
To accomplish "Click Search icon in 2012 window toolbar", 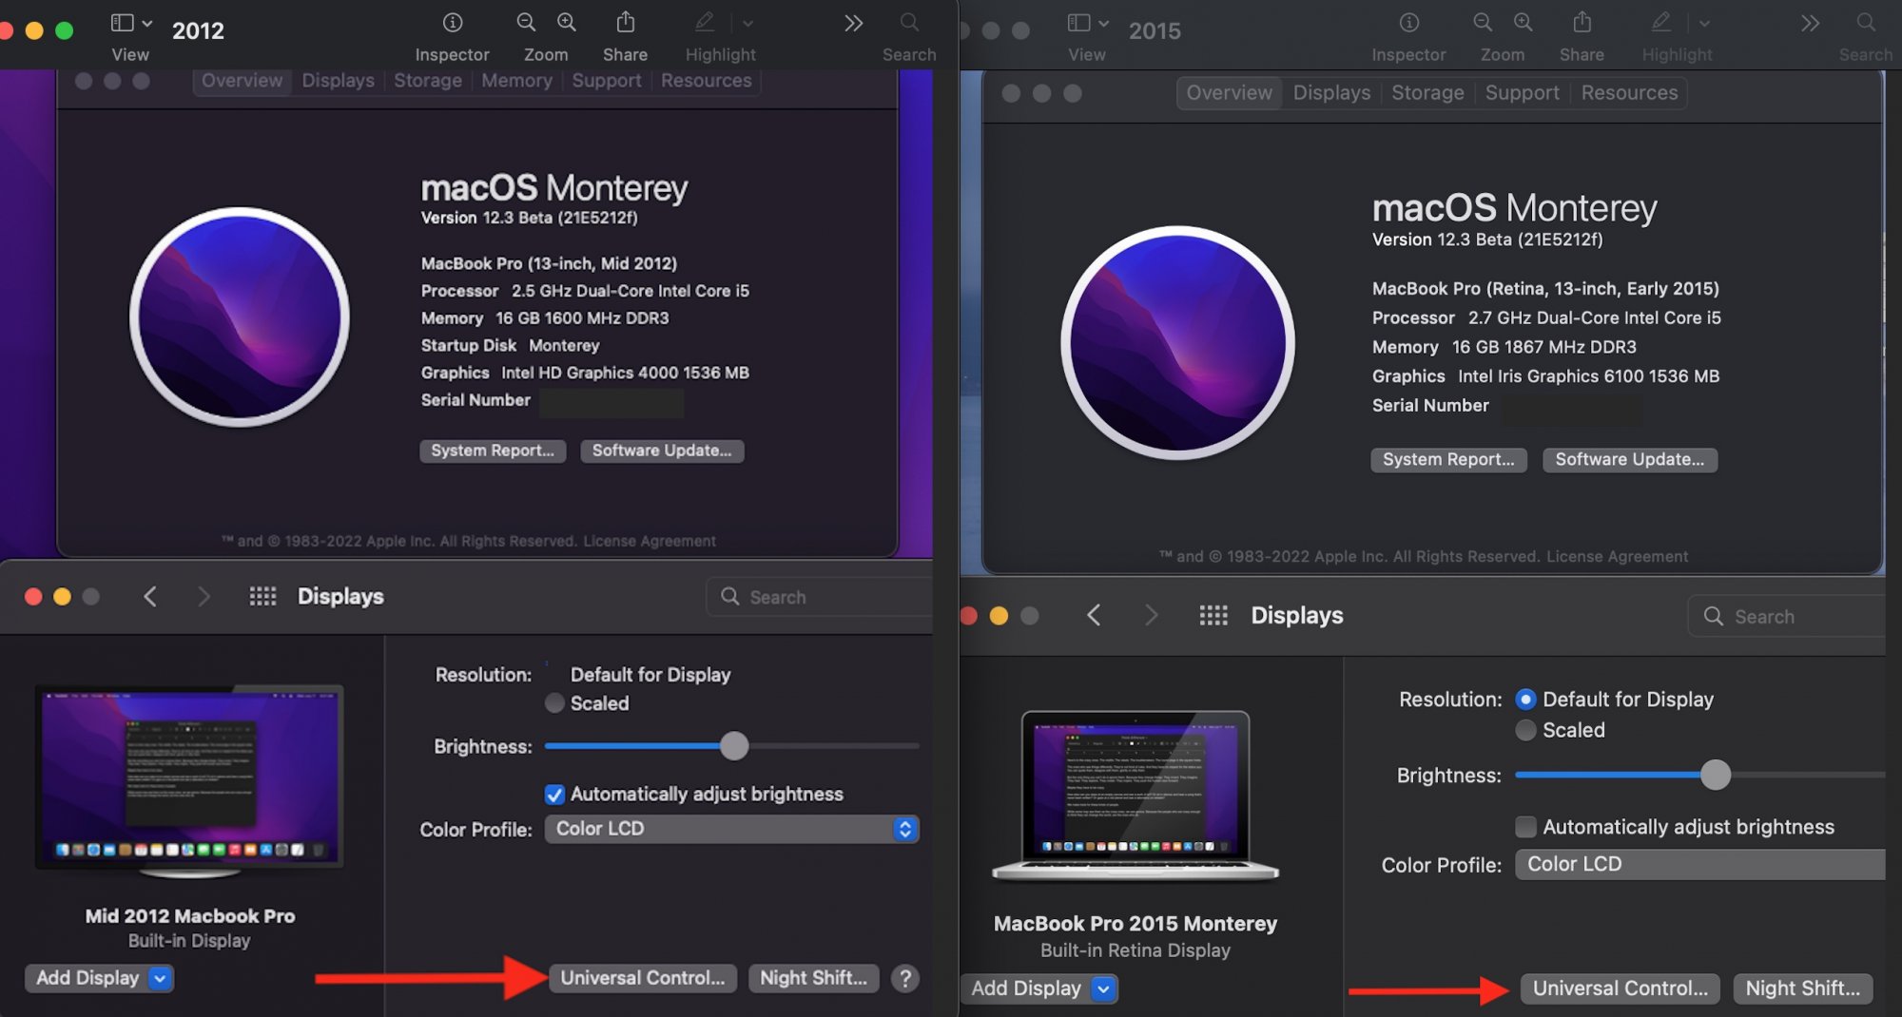I will (x=909, y=23).
